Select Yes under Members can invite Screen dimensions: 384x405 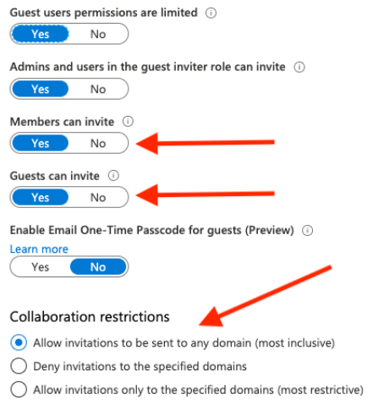click(41, 143)
